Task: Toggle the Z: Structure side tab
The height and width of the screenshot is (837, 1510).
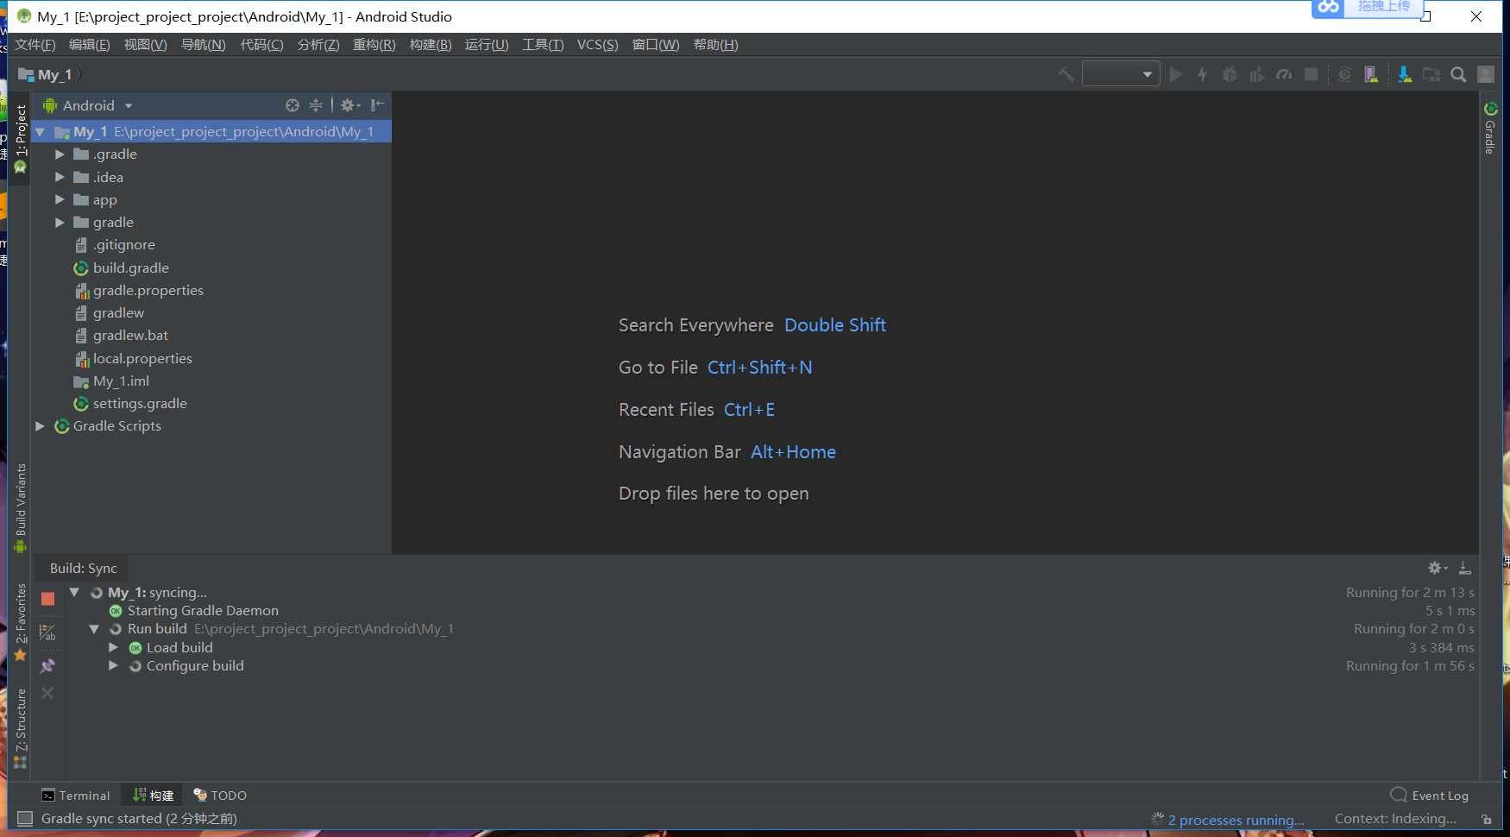Action: (20, 728)
